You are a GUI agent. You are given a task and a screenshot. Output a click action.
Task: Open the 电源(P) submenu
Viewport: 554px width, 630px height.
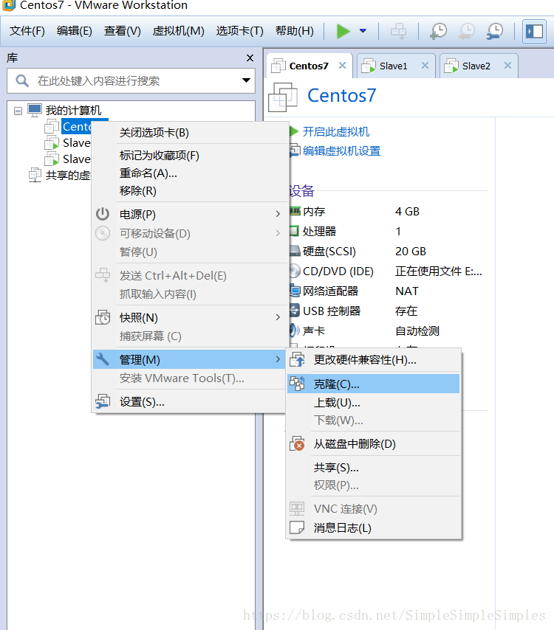tap(189, 214)
